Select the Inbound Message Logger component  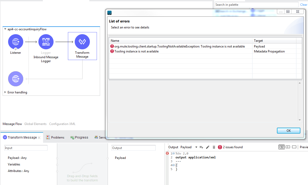(46, 42)
